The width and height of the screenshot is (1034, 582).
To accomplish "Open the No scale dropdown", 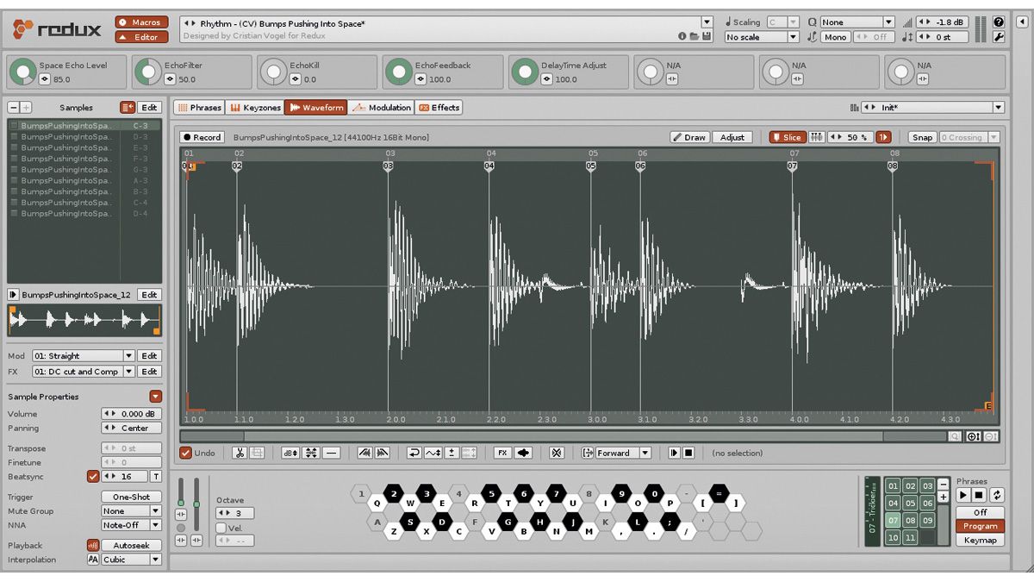I will click(x=763, y=37).
